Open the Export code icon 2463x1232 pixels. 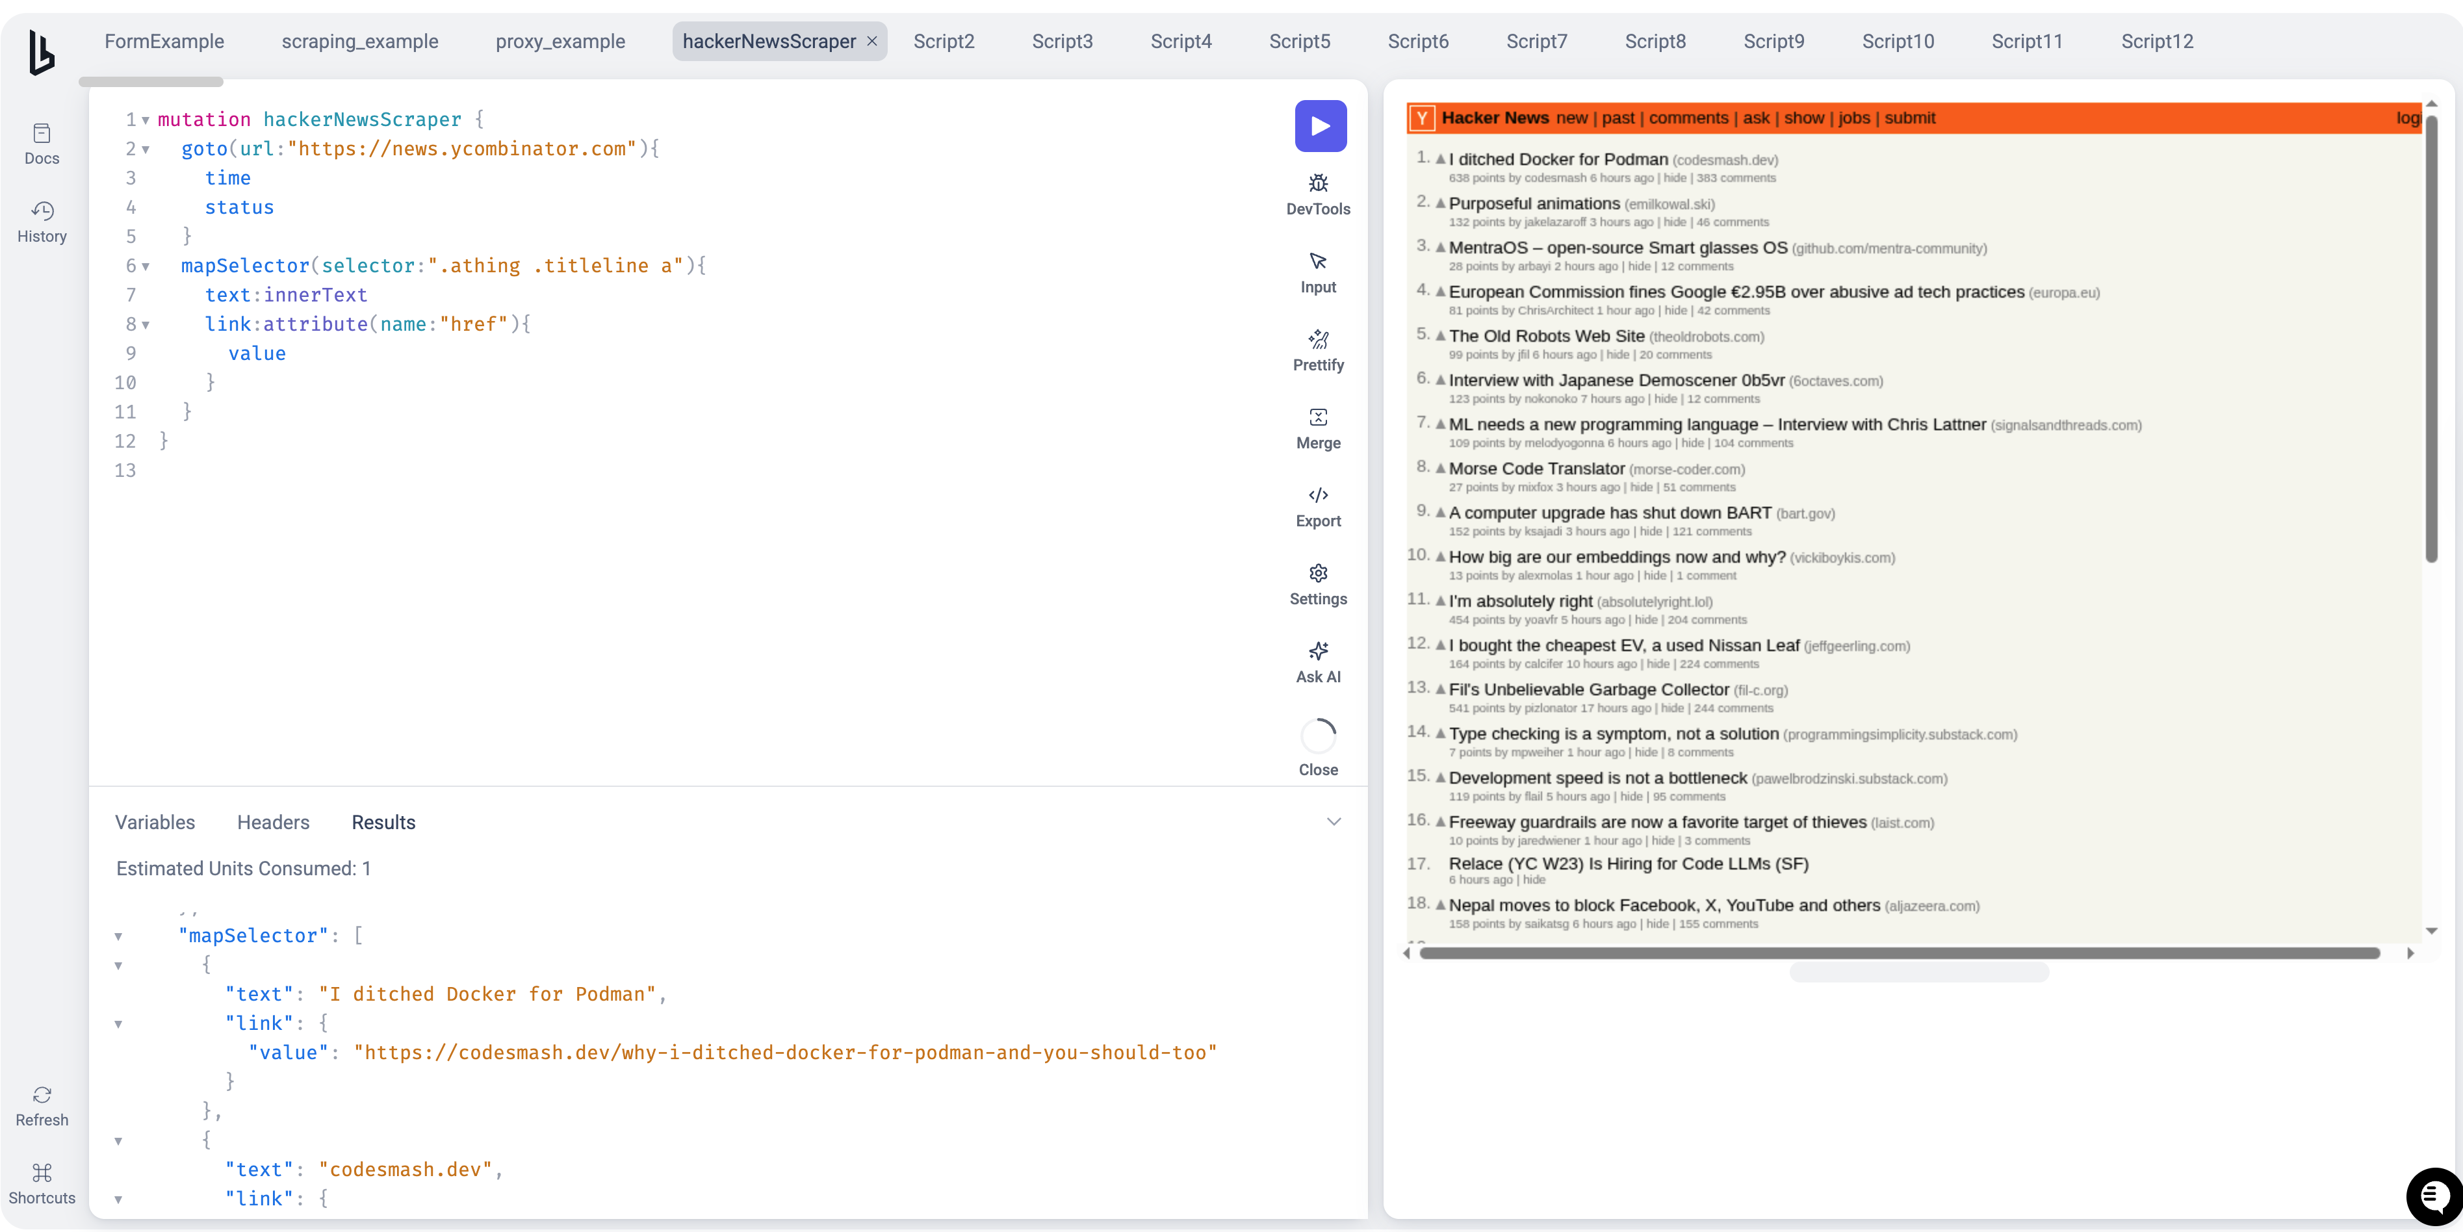point(1317,495)
